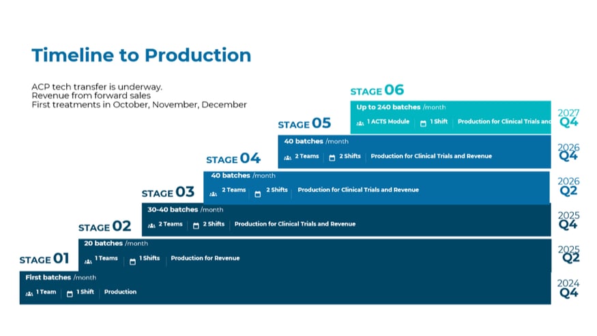The width and height of the screenshot is (597, 336).
Task: Click the 2025 Q2 timeline marker
Action: point(568,254)
